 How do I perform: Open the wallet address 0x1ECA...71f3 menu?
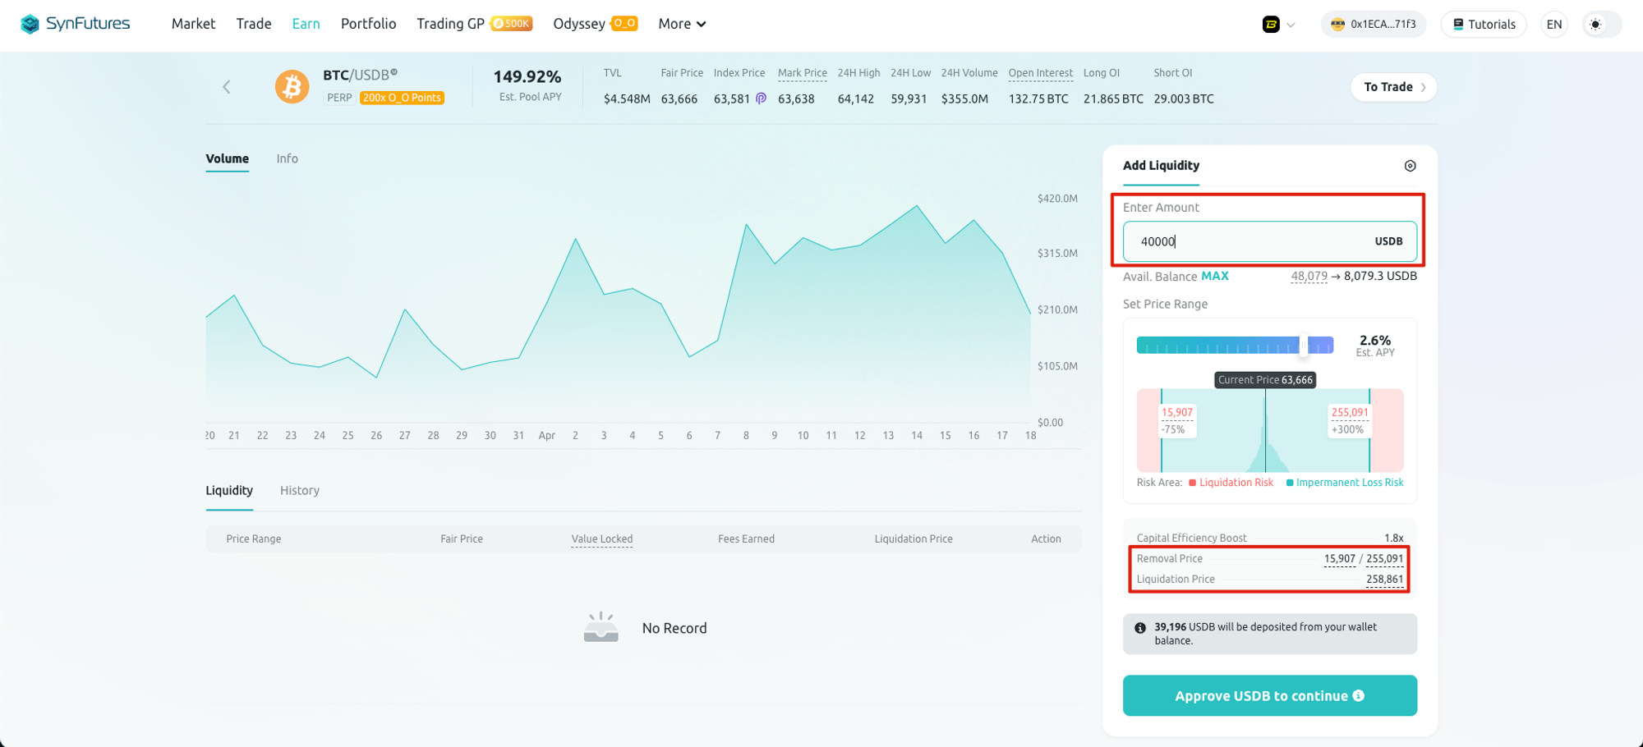pos(1374,24)
